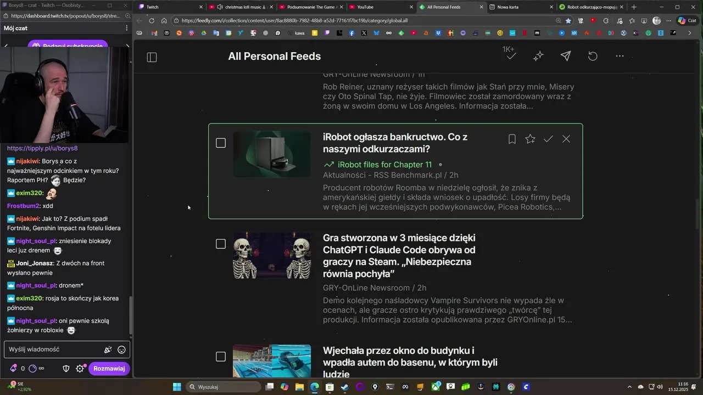Image resolution: width=703 pixels, height=395 pixels.
Task: Select checkbox for iRobot ogłasza bankructwo article
Action: pos(221,143)
